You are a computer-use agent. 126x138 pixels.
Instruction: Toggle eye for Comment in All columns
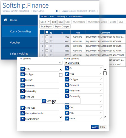pyautogui.click(x=22, y=85)
